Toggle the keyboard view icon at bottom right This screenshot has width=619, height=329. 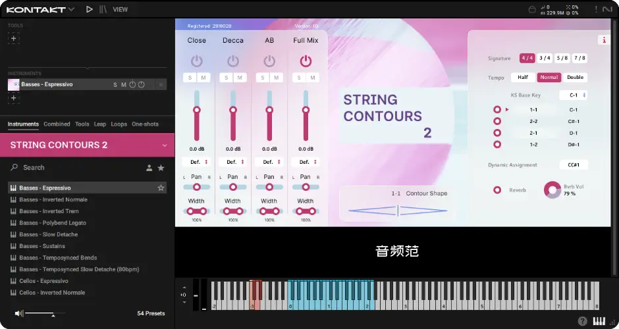coord(599,321)
